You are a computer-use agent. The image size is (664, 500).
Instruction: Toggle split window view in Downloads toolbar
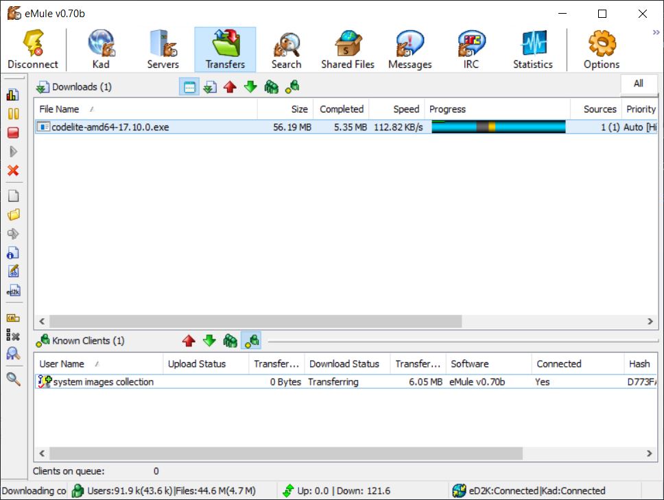189,87
